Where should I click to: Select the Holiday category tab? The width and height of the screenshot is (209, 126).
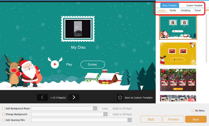tap(162, 10)
